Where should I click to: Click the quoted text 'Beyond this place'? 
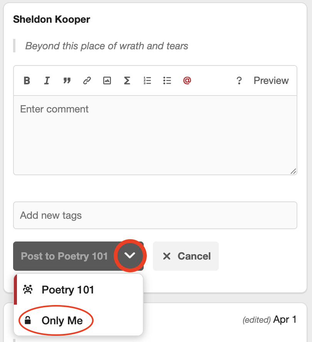[107, 46]
